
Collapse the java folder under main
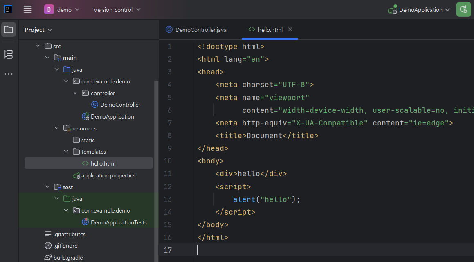tap(56, 69)
